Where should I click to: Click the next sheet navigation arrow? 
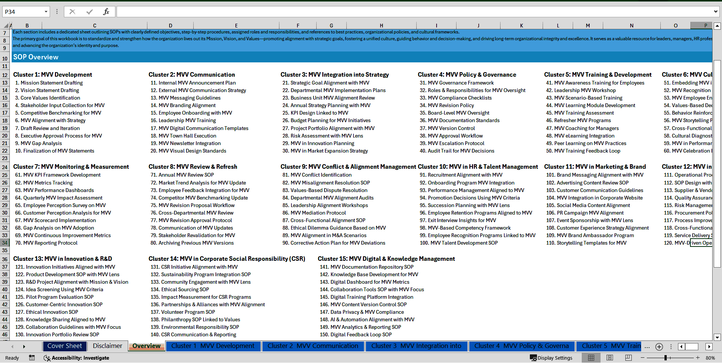24,346
